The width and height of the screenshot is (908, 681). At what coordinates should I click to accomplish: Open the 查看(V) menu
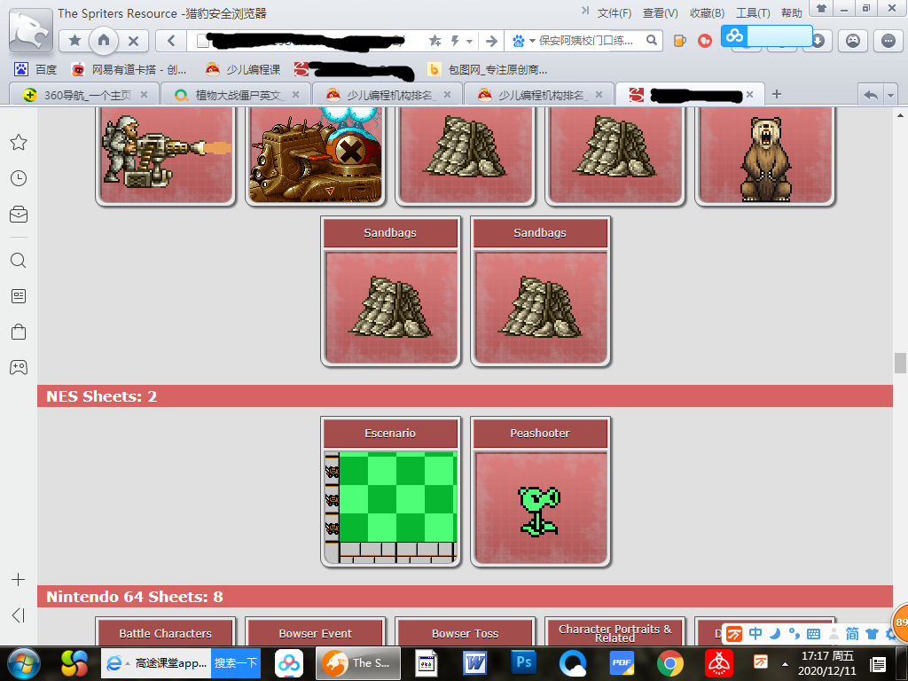click(x=660, y=12)
